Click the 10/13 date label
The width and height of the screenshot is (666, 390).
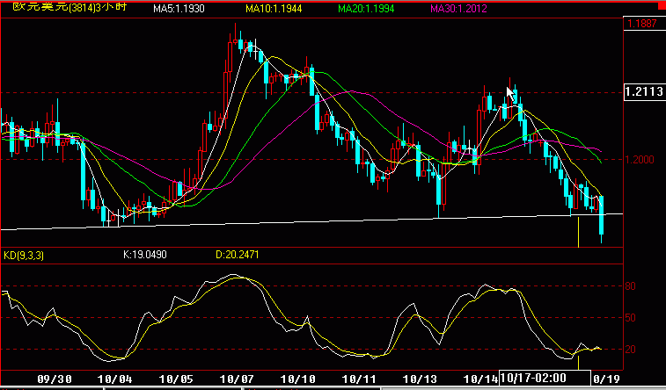(x=420, y=379)
